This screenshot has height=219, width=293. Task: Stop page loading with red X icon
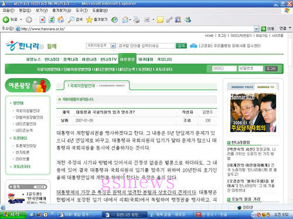click(42, 20)
